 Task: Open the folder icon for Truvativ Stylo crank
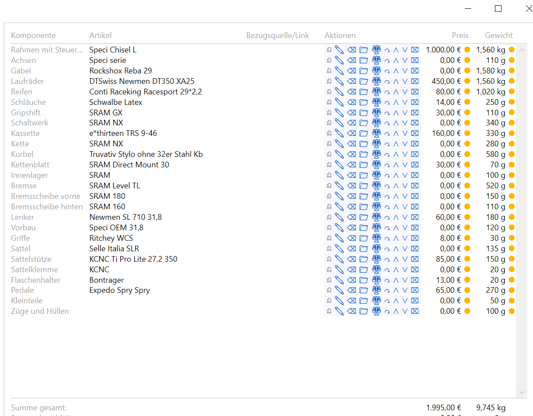click(x=364, y=154)
